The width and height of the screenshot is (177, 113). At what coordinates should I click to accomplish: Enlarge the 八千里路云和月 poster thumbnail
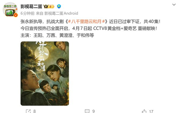45,73
